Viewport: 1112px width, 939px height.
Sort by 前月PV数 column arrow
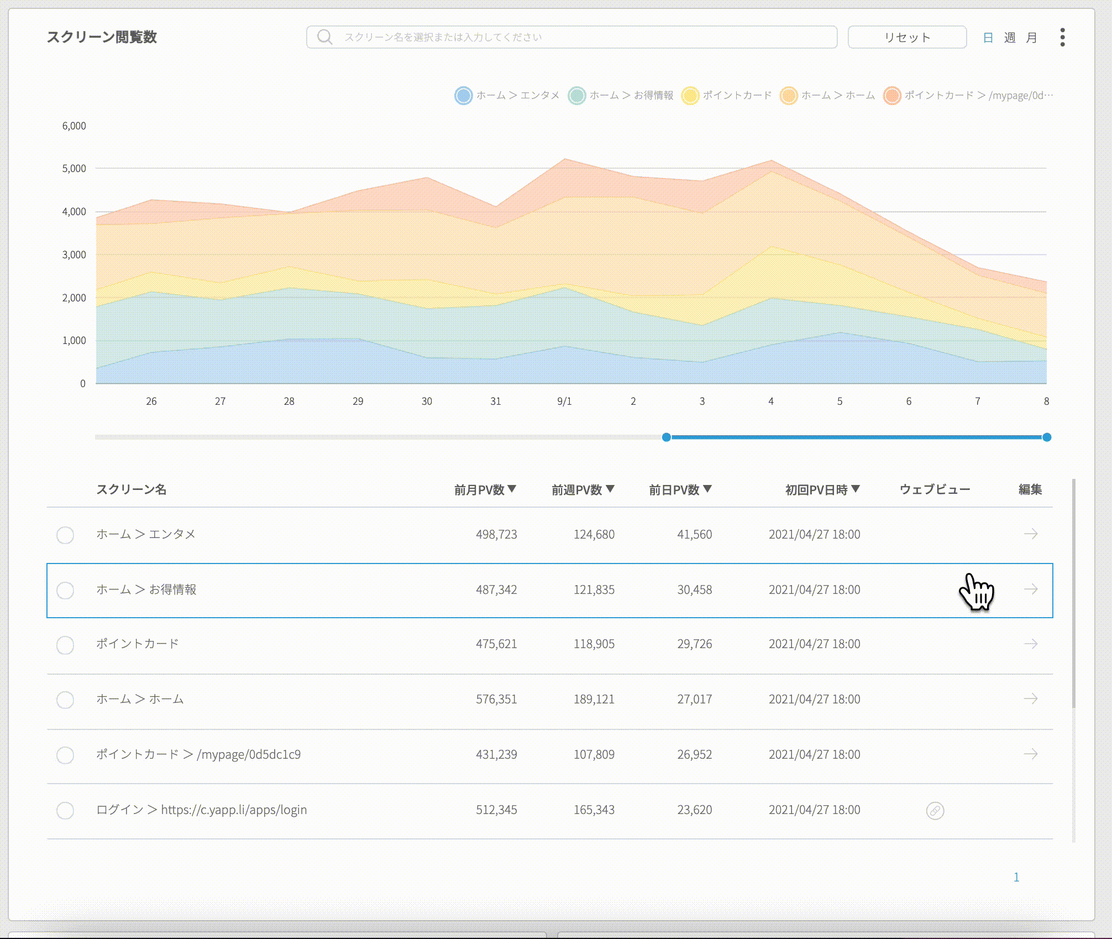[x=512, y=489]
